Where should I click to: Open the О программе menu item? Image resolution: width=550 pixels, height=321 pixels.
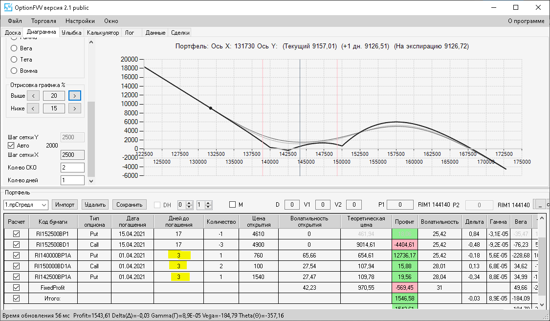pos(526,21)
